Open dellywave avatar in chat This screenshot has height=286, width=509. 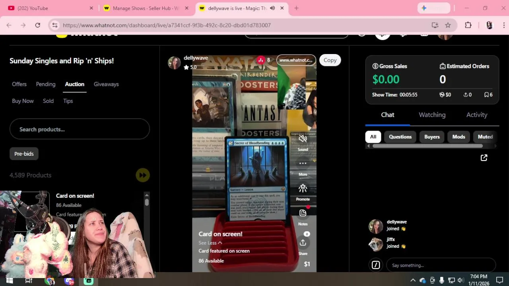pyautogui.click(x=375, y=226)
